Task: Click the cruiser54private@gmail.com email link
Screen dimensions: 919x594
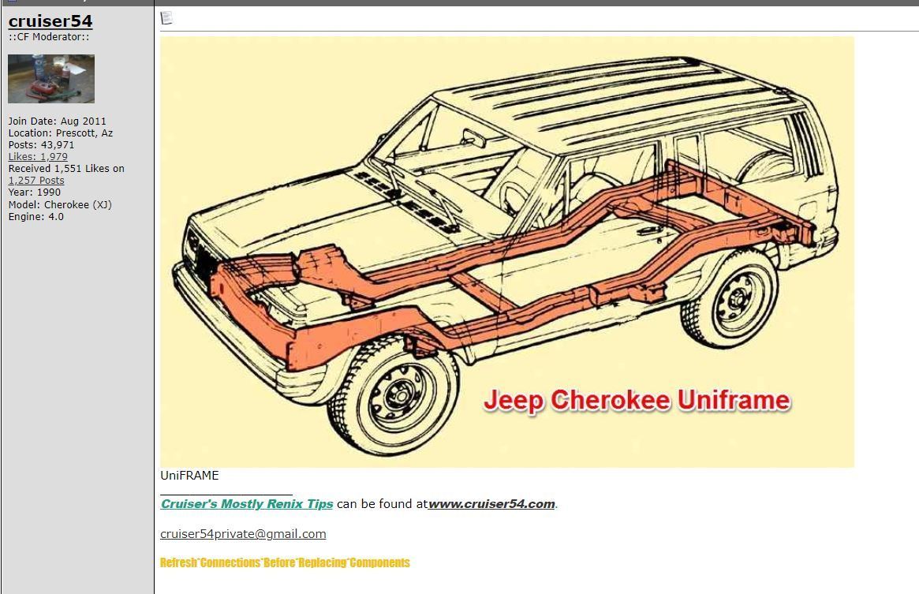Action: click(x=243, y=534)
